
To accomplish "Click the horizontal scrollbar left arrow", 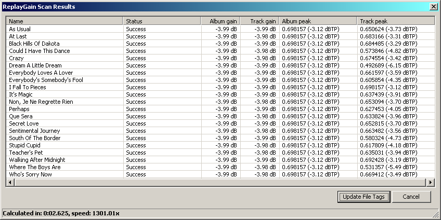I will click(x=10, y=183).
